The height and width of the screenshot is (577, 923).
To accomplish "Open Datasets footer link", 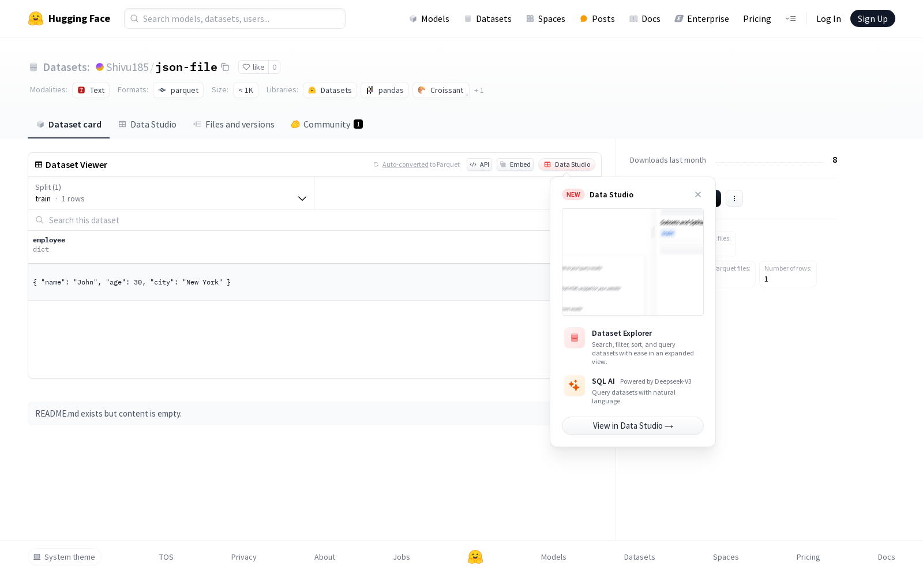I will [640, 557].
